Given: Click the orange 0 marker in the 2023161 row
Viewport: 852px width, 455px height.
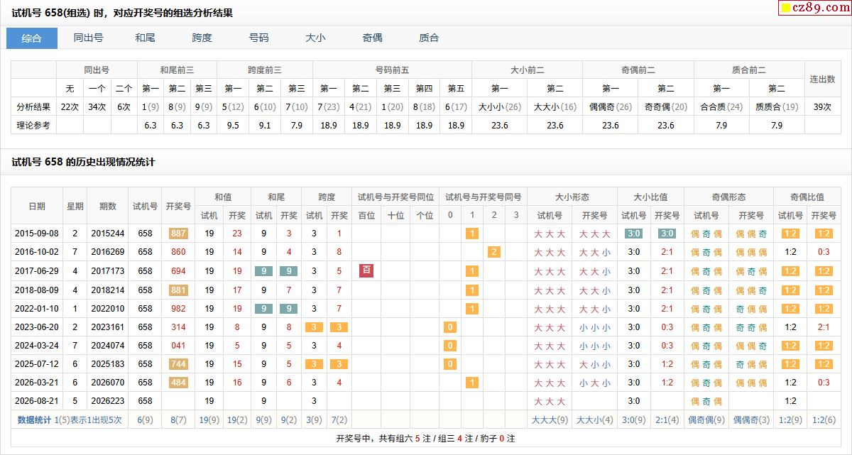Looking at the screenshot, I should coord(450,327).
